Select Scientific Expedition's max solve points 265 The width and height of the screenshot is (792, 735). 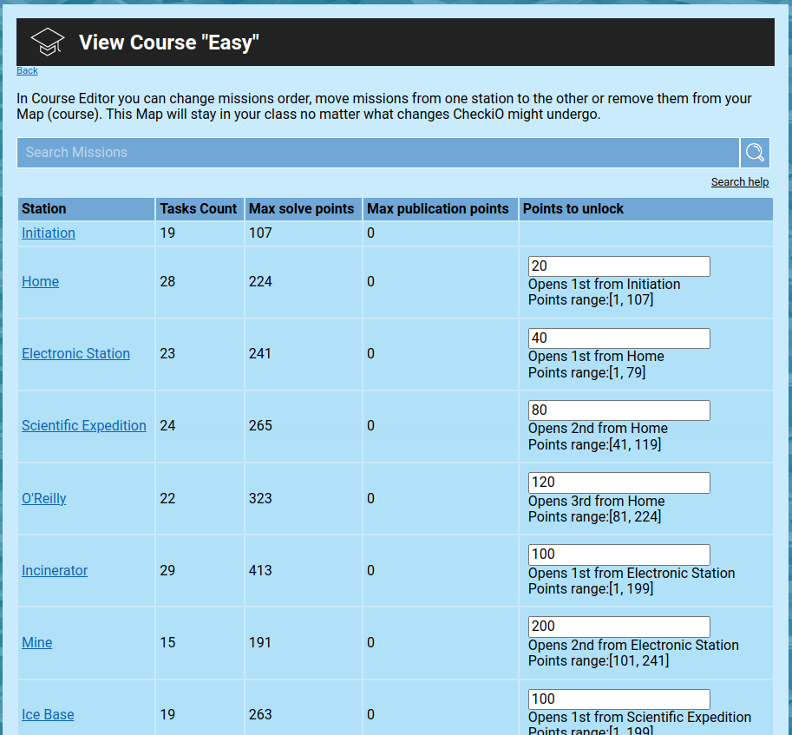pos(260,425)
